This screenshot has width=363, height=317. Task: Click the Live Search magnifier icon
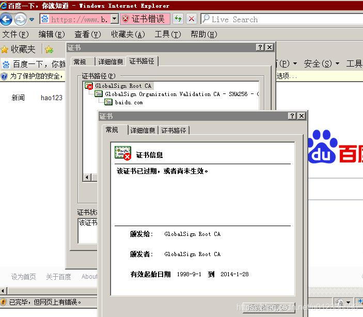click(206, 19)
